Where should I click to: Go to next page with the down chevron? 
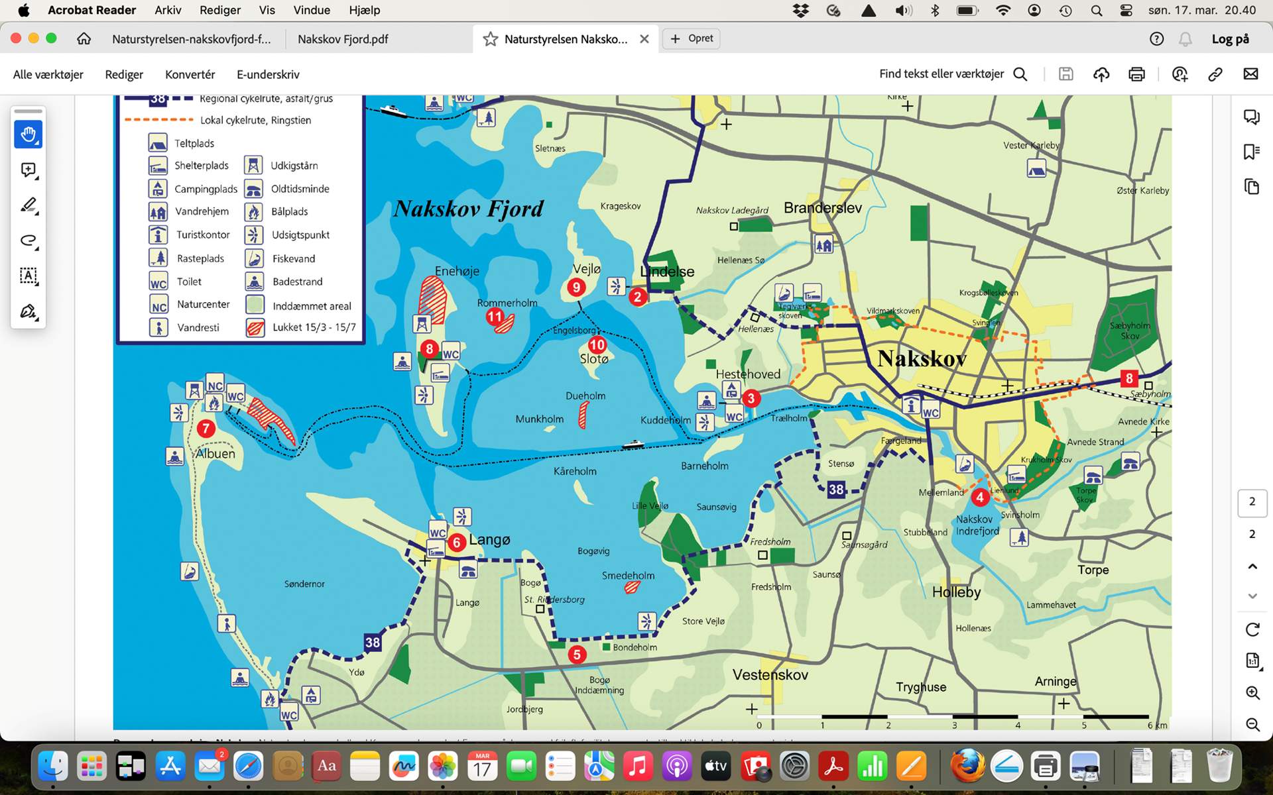pyautogui.click(x=1252, y=596)
